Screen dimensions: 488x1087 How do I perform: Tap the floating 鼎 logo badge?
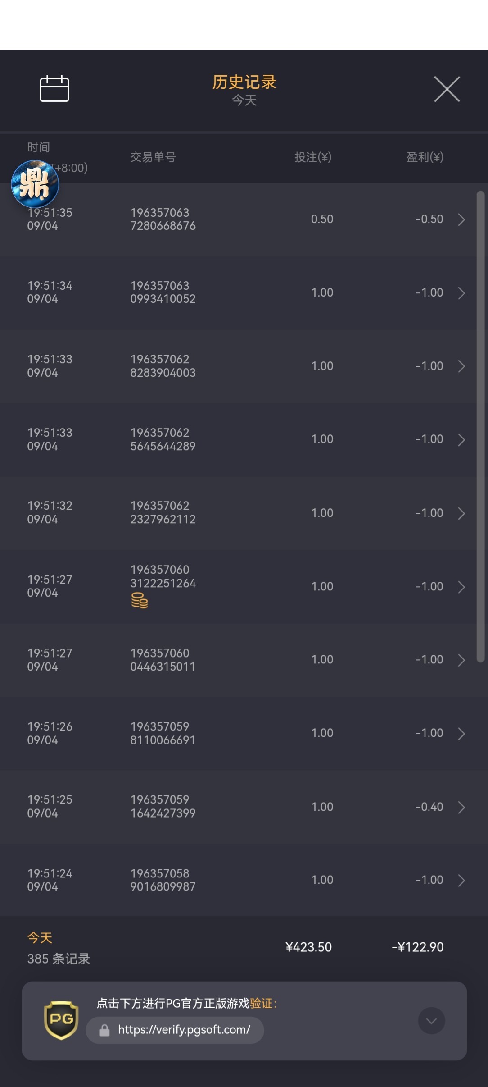click(35, 184)
